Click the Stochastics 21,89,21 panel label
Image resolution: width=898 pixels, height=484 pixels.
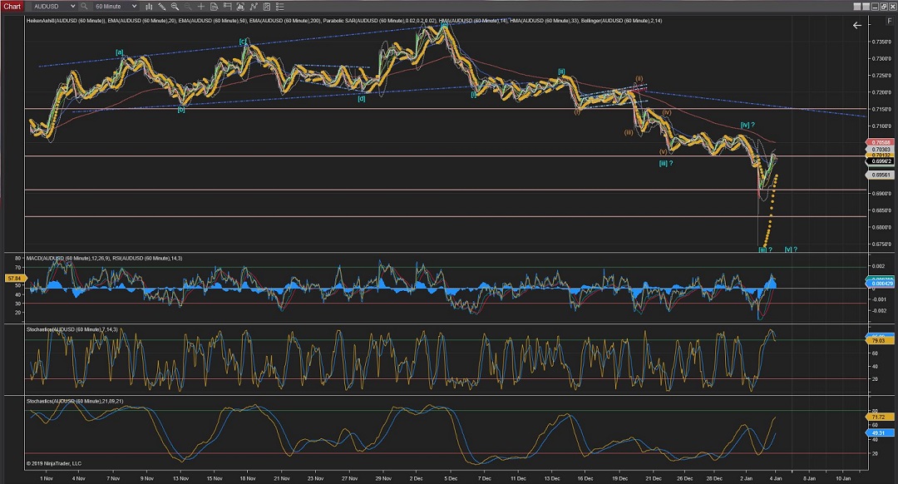[75, 401]
